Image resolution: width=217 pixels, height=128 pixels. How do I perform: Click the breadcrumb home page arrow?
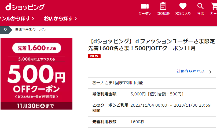tap(6, 30)
